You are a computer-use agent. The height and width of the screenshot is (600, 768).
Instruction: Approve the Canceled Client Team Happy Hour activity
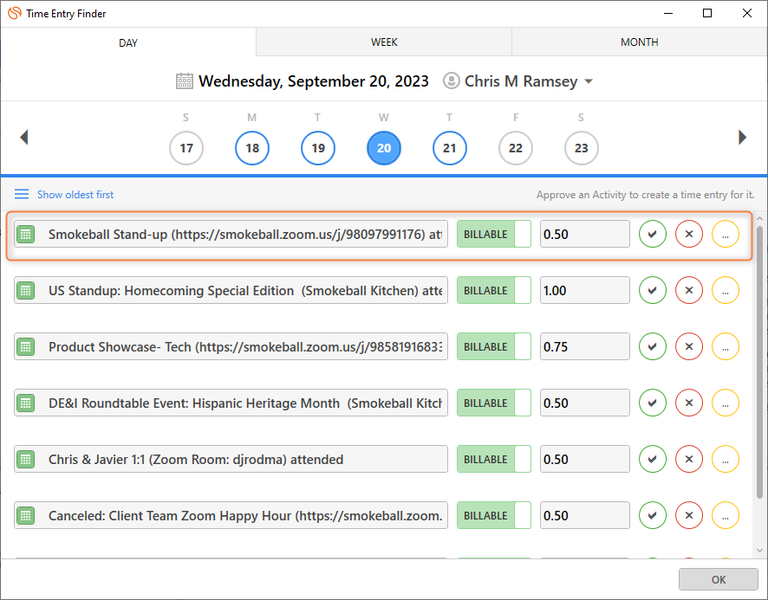coord(653,515)
